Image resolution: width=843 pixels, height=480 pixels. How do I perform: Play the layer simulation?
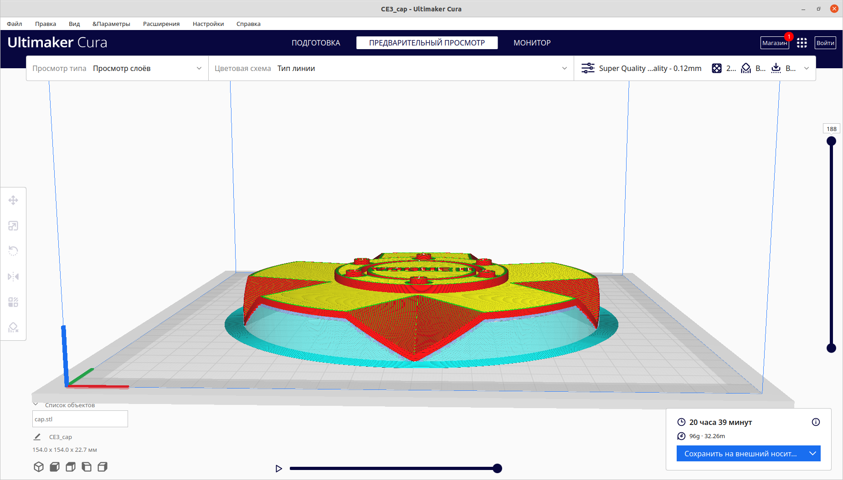279,469
